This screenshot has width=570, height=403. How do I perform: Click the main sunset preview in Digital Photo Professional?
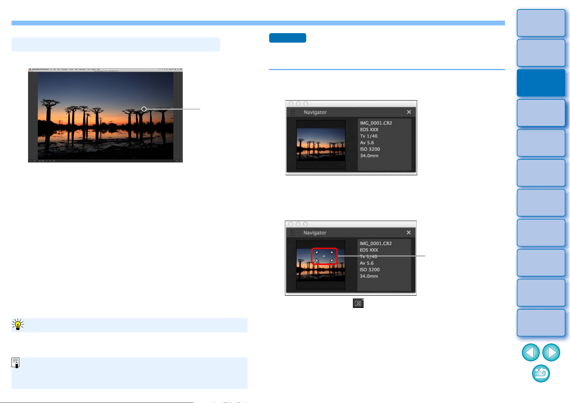tap(105, 115)
